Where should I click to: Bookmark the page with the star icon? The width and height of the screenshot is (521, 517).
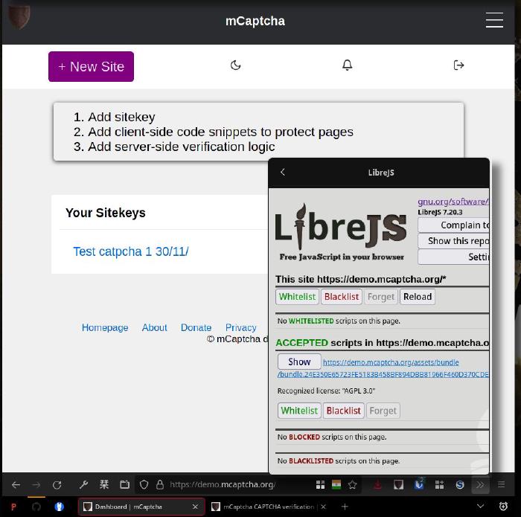353,485
